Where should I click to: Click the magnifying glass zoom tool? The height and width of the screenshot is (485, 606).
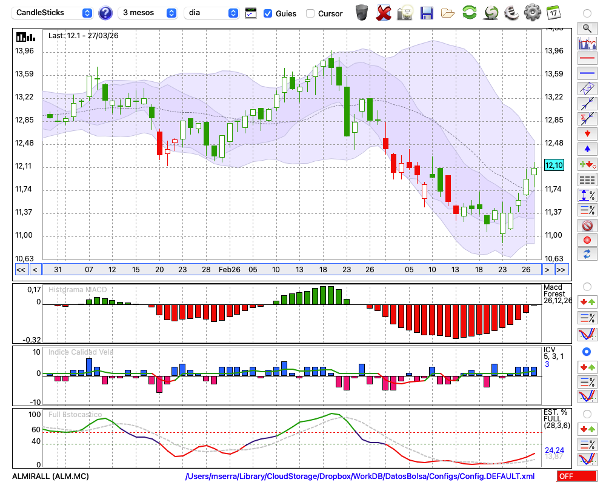[587, 28]
